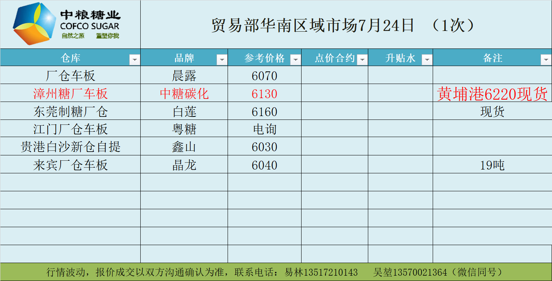Viewport: 552px width, 281px height.
Task: Open the 点价合约 filter dropdown
Action: (362, 60)
